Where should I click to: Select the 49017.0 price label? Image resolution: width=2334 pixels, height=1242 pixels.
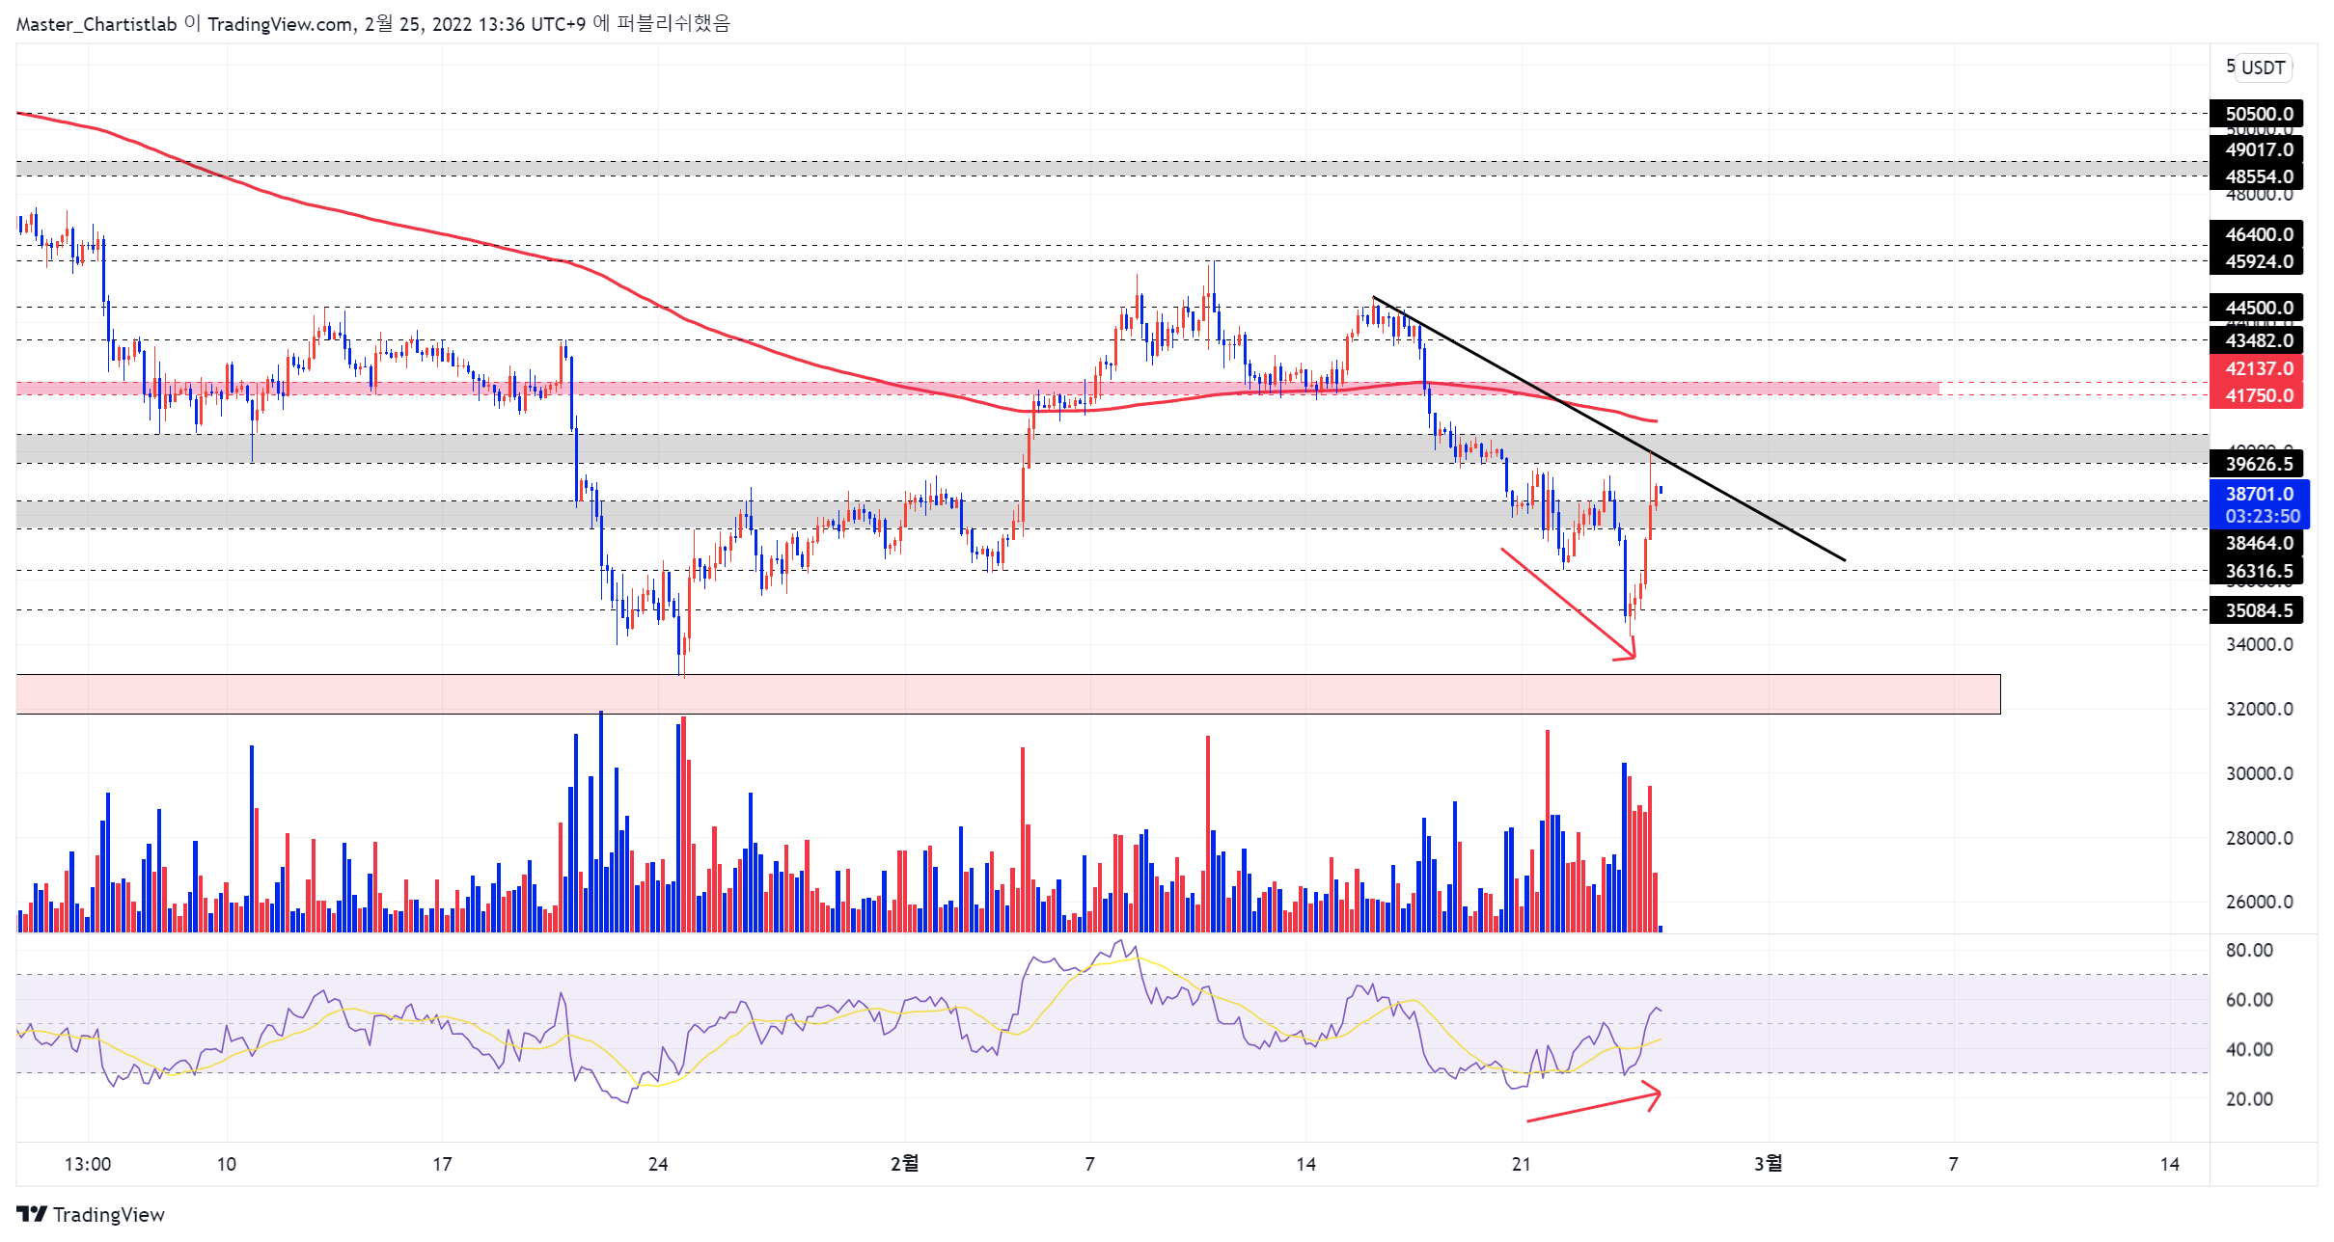[2257, 149]
